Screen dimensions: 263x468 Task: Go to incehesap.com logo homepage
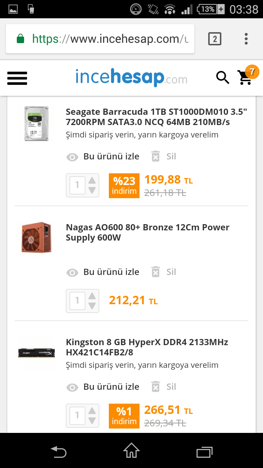131,78
